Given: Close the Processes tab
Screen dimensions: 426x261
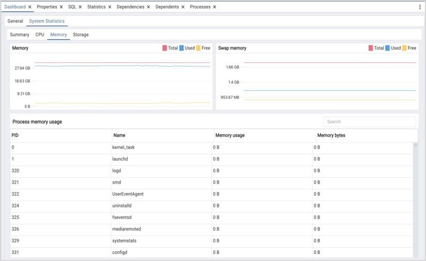Looking at the screenshot, I should pyautogui.click(x=214, y=7).
